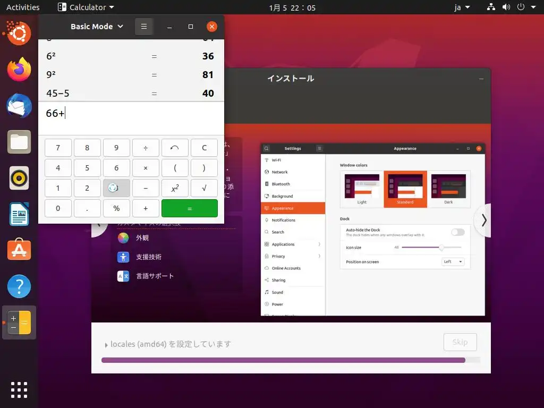
Task: Open Thunderbird mail from dock
Action: pos(19,106)
